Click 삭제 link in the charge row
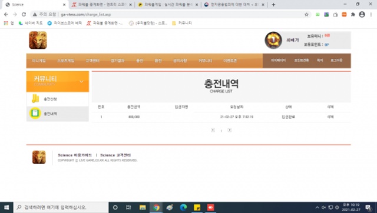 (x=330, y=117)
